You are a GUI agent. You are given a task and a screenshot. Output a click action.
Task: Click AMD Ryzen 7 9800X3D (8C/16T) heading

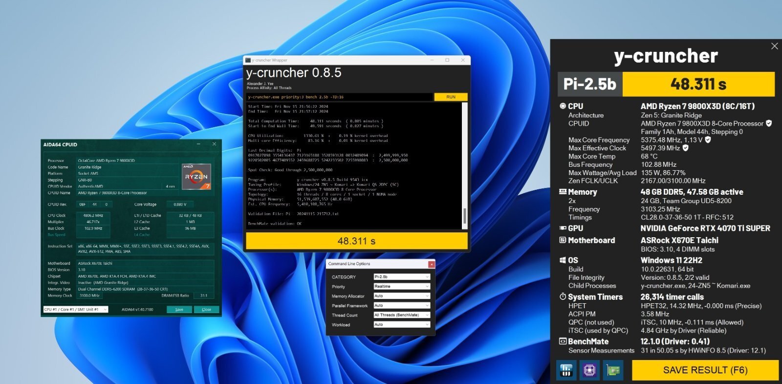tap(697, 106)
